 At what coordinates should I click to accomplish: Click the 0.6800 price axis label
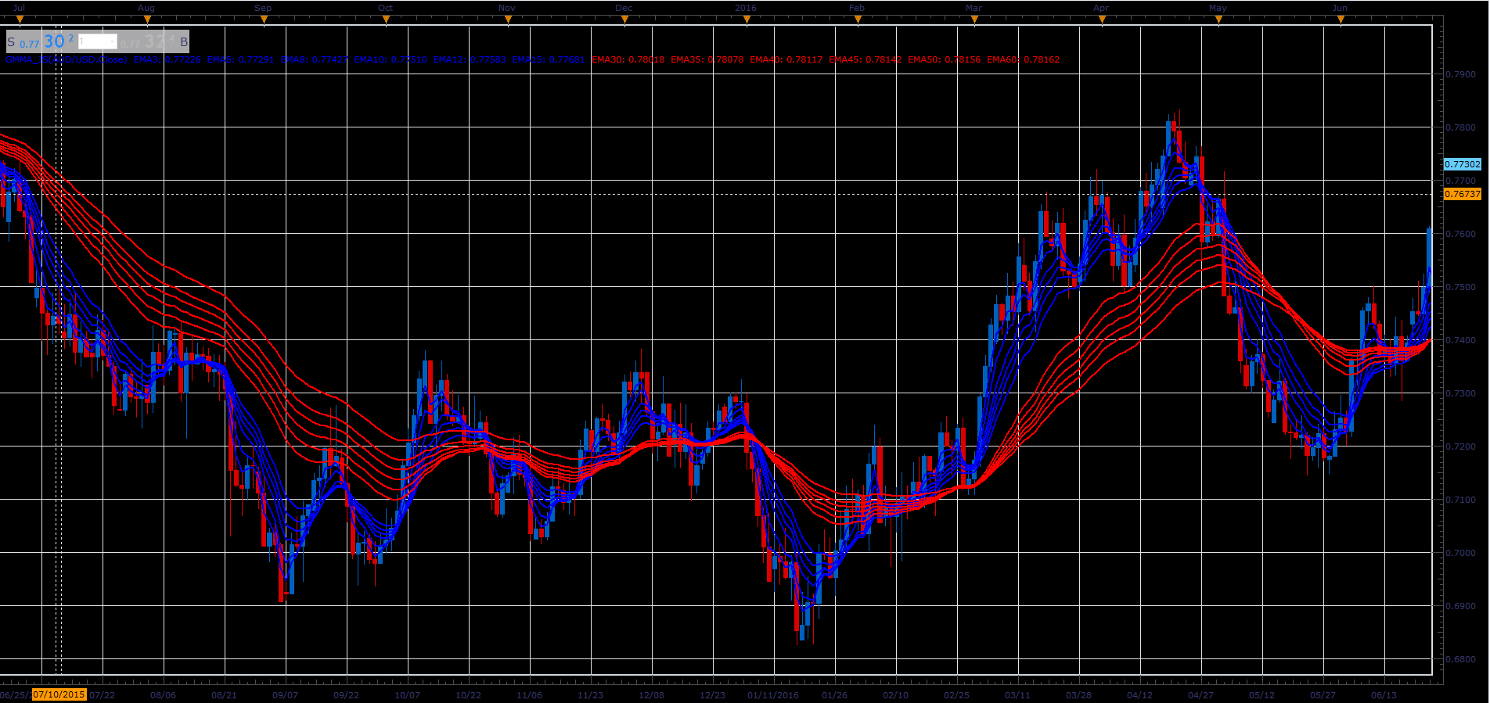(x=1460, y=659)
